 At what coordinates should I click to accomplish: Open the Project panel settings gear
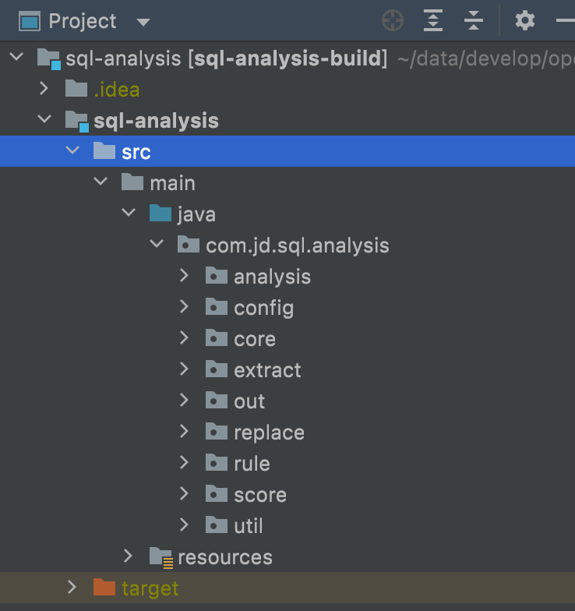click(525, 21)
